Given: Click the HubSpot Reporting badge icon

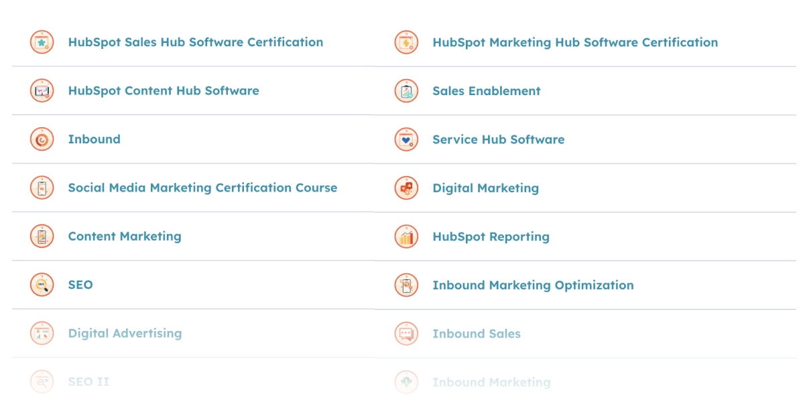Looking at the screenshot, I should click(x=406, y=236).
